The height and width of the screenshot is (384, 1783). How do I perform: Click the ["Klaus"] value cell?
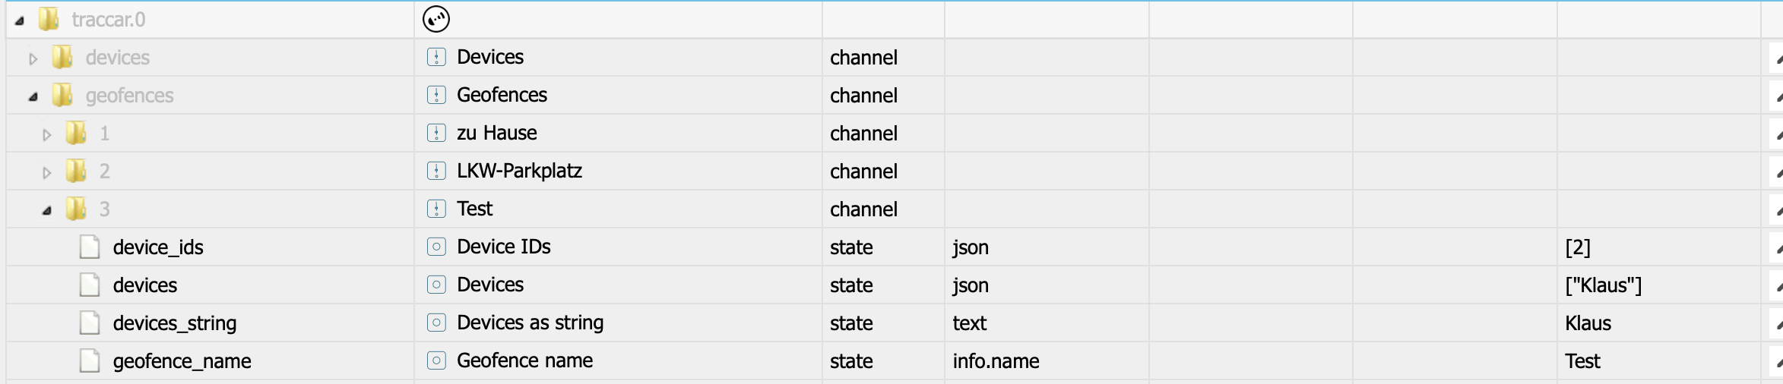coord(1604,285)
